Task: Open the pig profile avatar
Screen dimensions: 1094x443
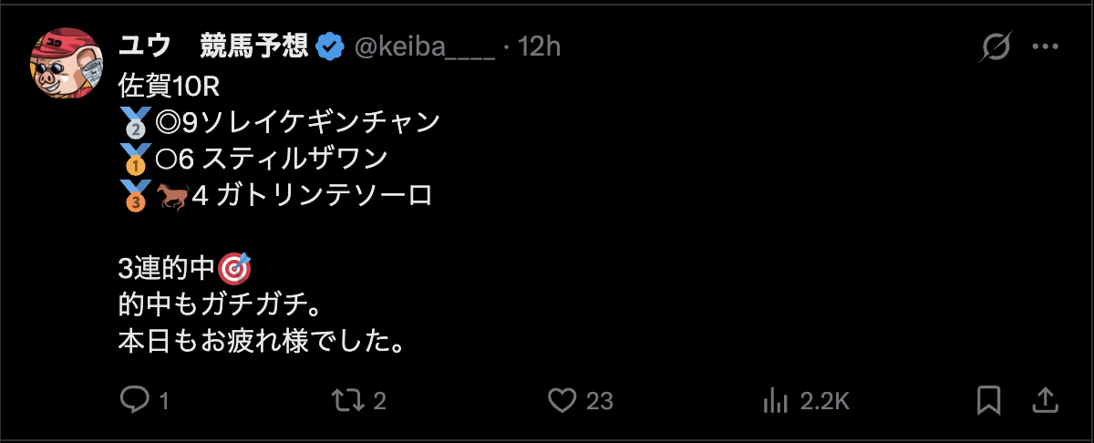Action: pyautogui.click(x=66, y=63)
